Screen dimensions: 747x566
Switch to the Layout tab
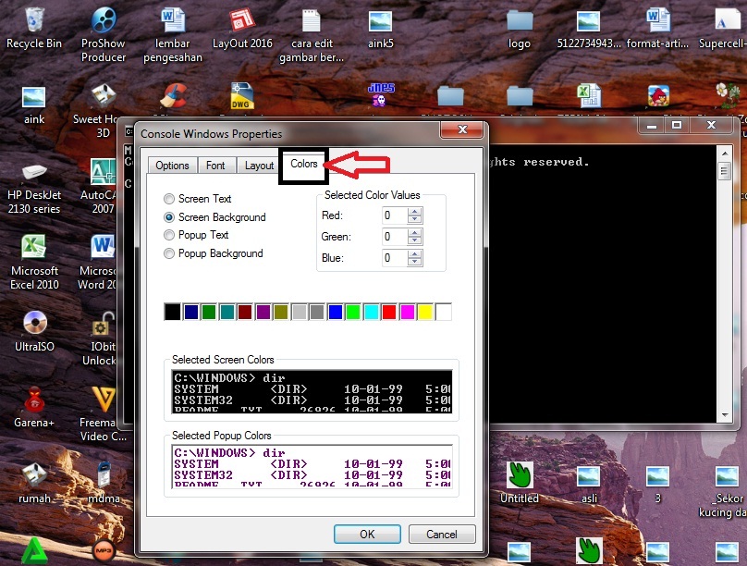coord(259,166)
